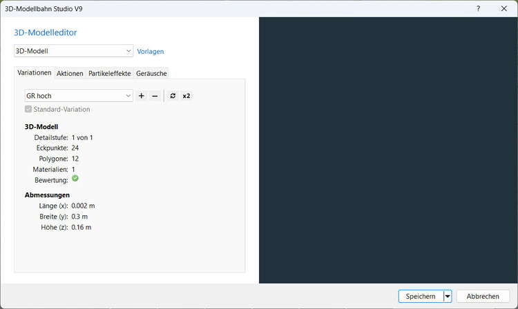Image resolution: width=518 pixels, height=309 pixels.
Task: Switch to the Variationen tab
Action: pos(35,72)
